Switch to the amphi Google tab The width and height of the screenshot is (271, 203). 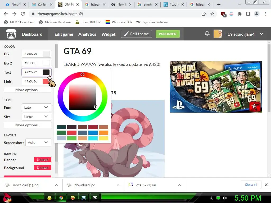(147, 4)
